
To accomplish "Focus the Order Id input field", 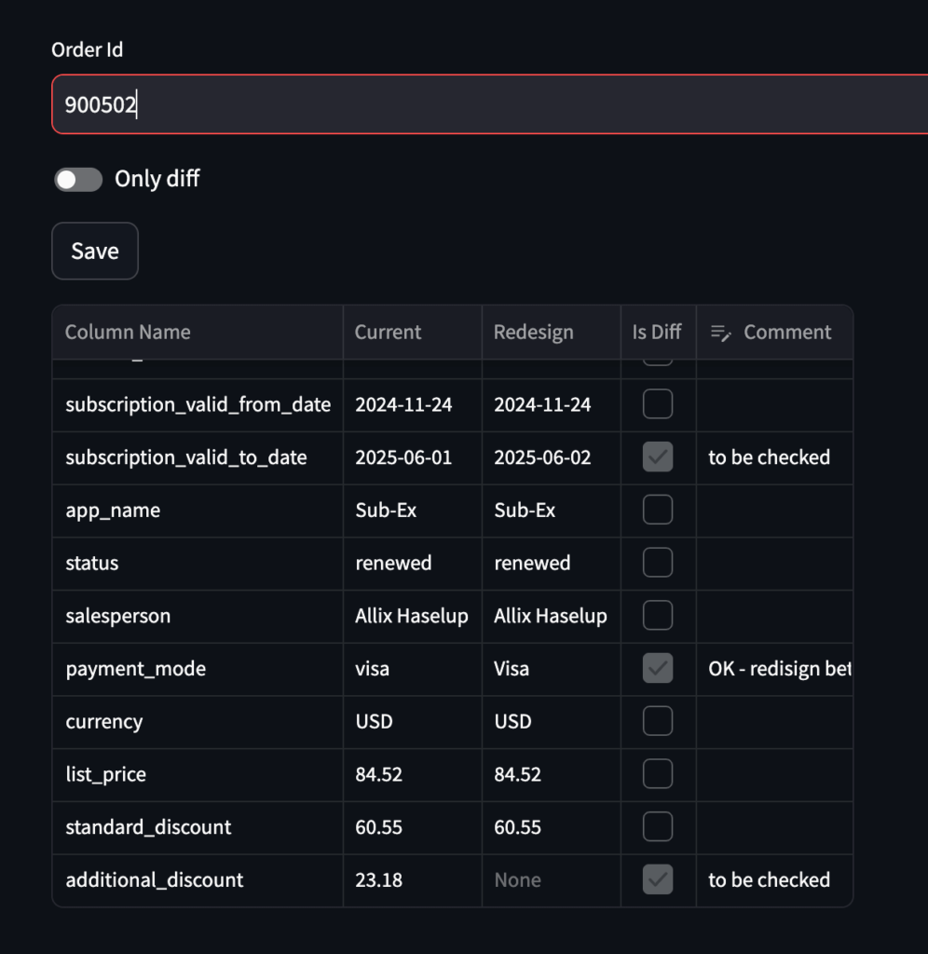I will 490,104.
